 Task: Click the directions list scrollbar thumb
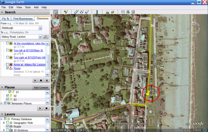(48, 62)
